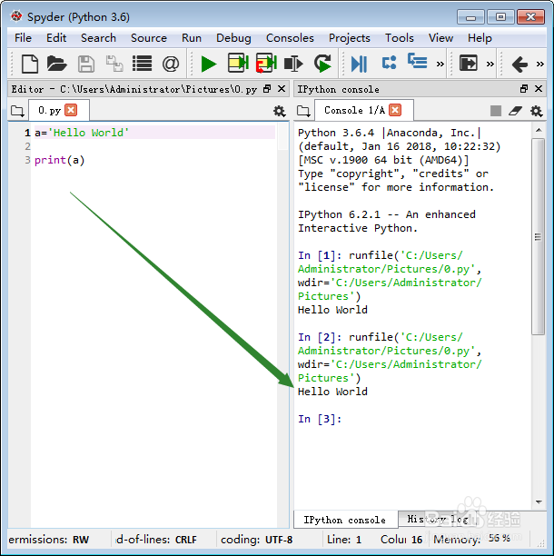The width and height of the screenshot is (554, 556).
Task: Switch to IPython console bottom tab
Action: (x=345, y=520)
